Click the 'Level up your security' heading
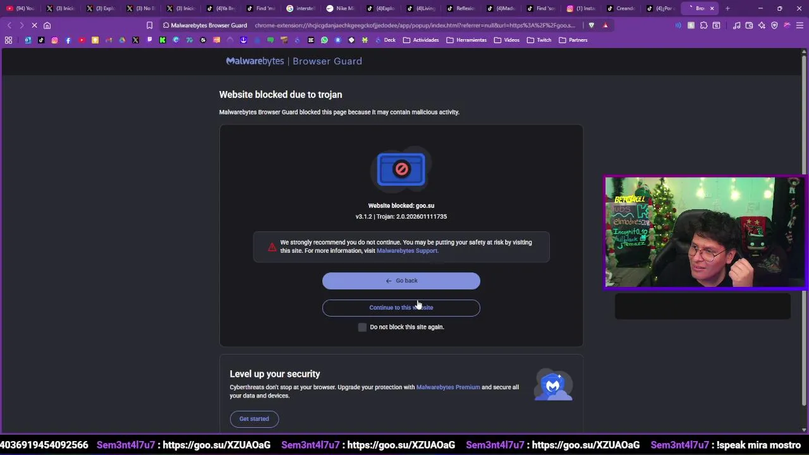This screenshot has height=455, width=809. (275, 374)
